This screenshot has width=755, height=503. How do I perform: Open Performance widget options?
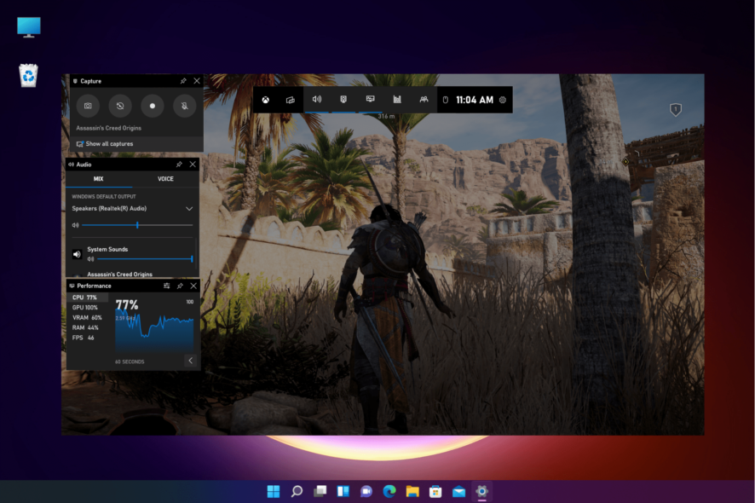click(167, 286)
